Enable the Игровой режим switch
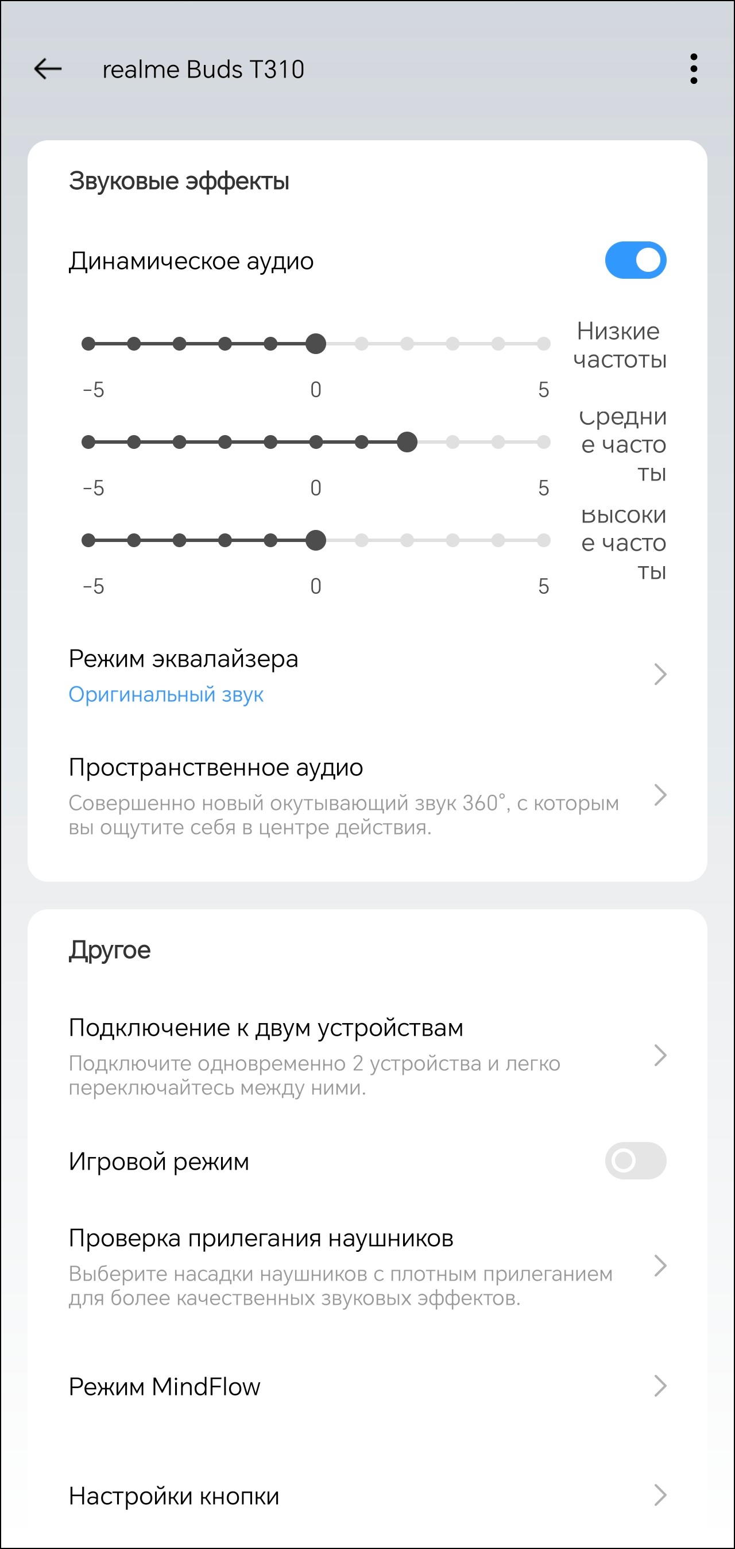 [635, 1160]
